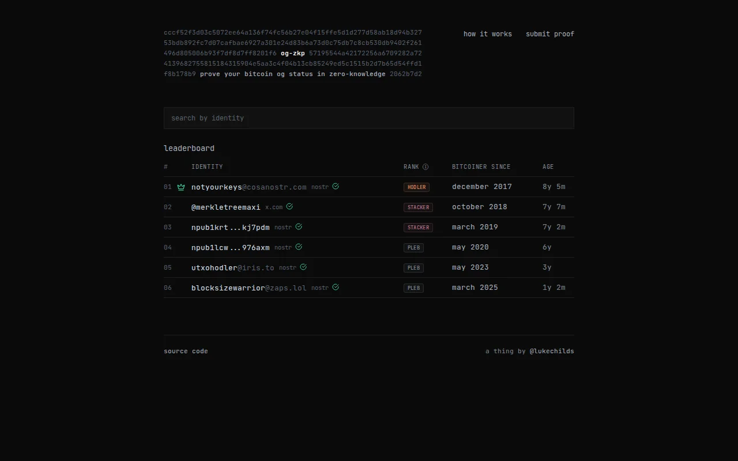The width and height of the screenshot is (738, 461).
Task: Go to submit proof
Action: [x=550, y=34]
